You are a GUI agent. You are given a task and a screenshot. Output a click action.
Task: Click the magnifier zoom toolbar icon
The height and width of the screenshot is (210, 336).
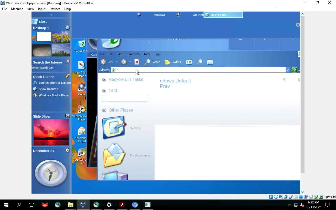click(x=199, y=62)
